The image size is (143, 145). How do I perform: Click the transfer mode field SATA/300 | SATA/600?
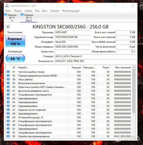point(73,47)
